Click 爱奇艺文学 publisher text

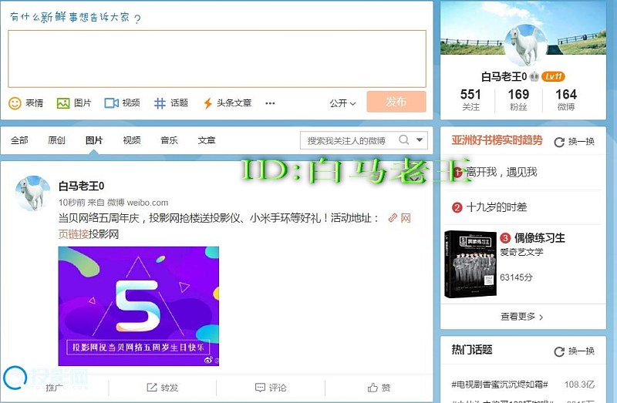[x=521, y=252]
